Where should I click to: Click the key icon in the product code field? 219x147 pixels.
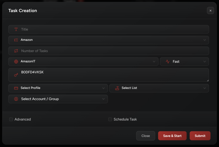[16, 75]
